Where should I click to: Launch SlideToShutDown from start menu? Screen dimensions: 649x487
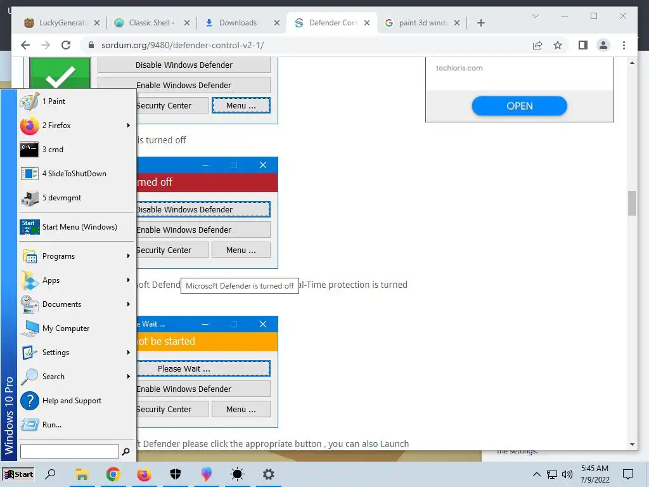point(77,174)
